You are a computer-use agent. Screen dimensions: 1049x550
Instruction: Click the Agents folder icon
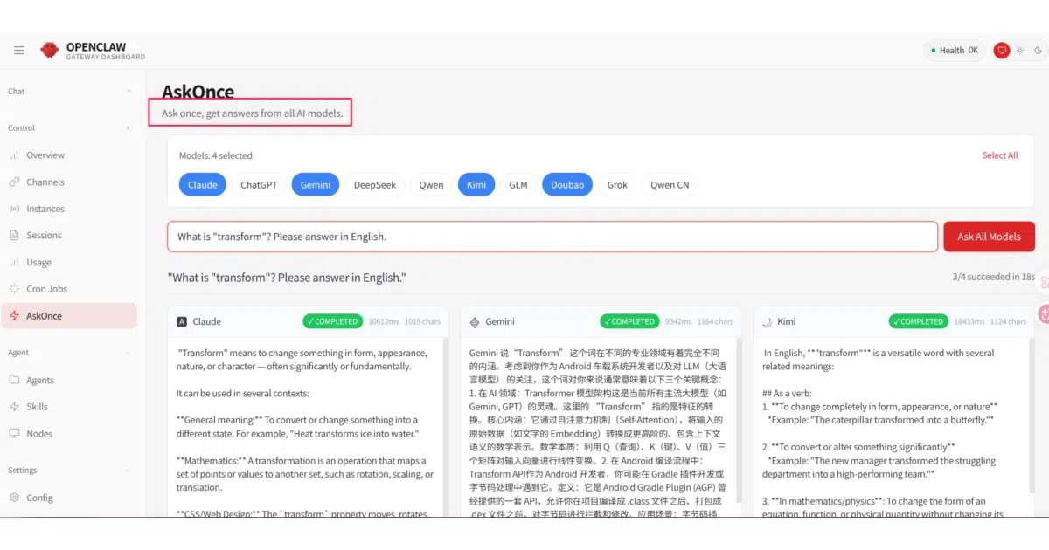point(15,380)
